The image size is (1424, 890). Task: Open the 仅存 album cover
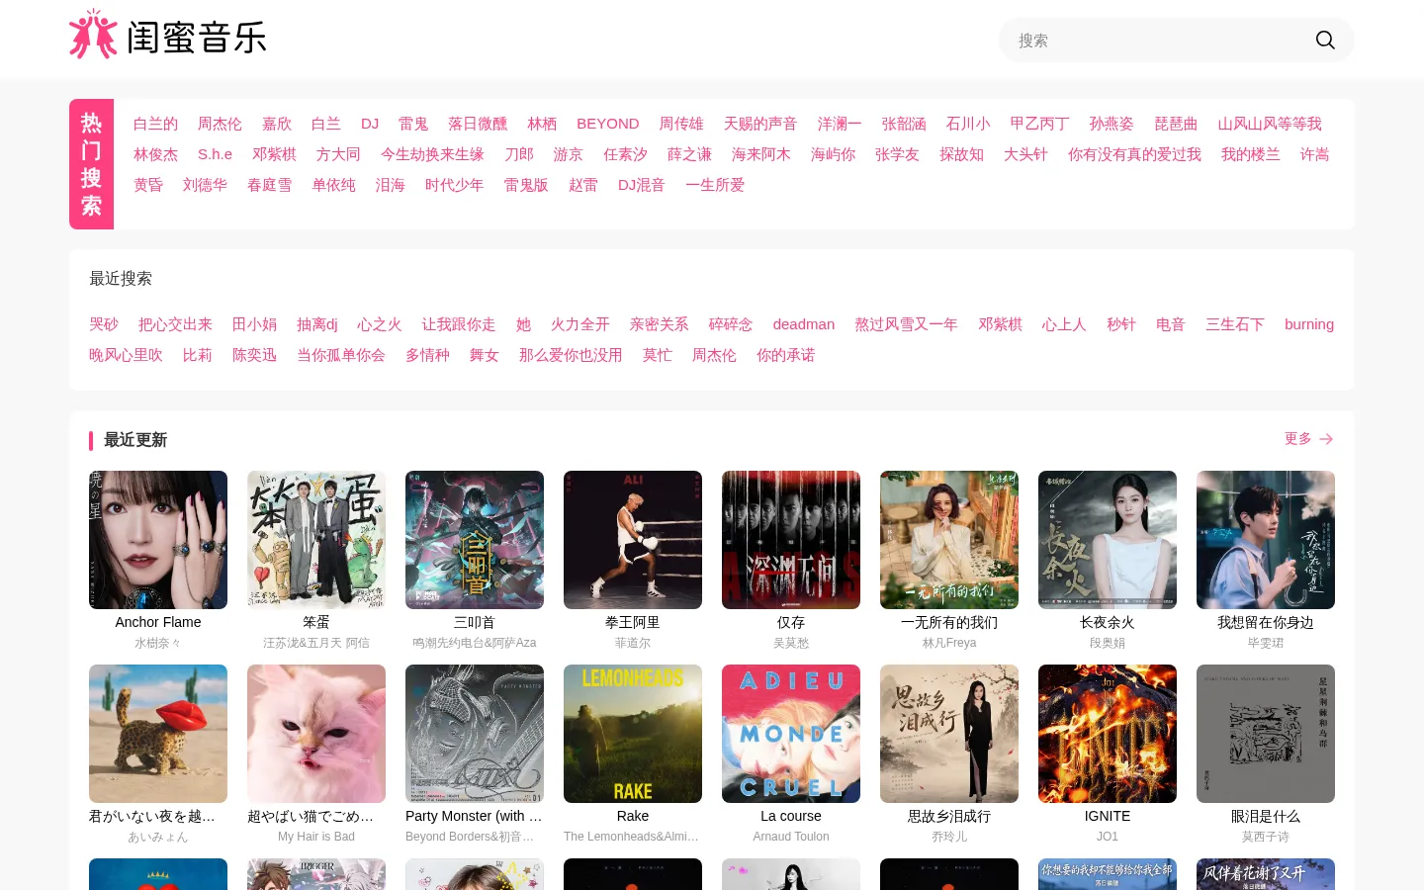coord(791,540)
